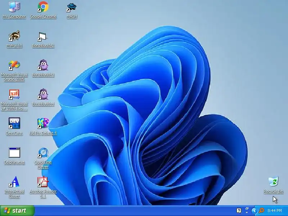Open the language bar options arrow

tap(247, 213)
